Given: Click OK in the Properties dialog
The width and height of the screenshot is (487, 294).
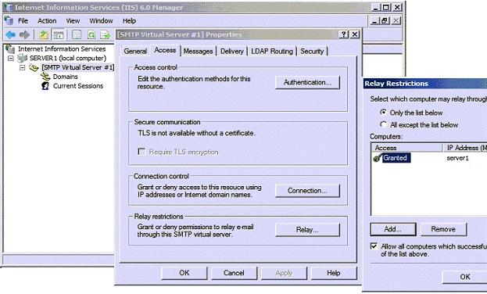Looking at the screenshot, I should coord(184,273).
